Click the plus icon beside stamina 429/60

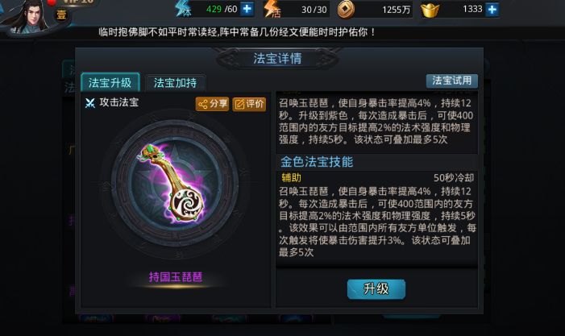click(247, 9)
